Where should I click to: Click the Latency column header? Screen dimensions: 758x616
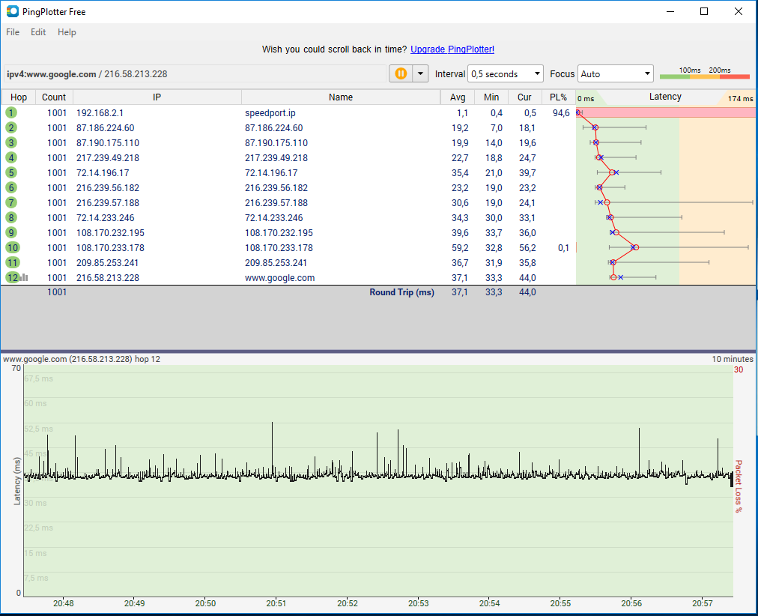point(665,97)
